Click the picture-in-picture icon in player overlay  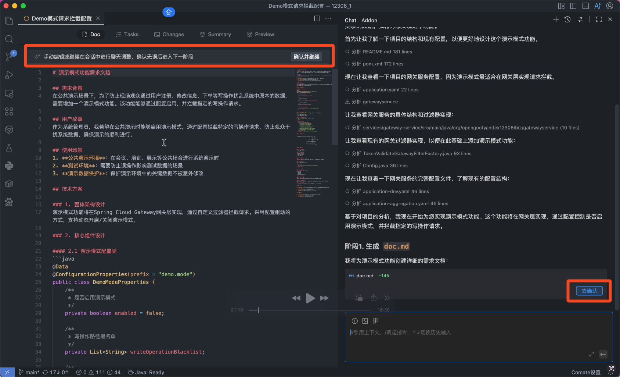[358, 298]
